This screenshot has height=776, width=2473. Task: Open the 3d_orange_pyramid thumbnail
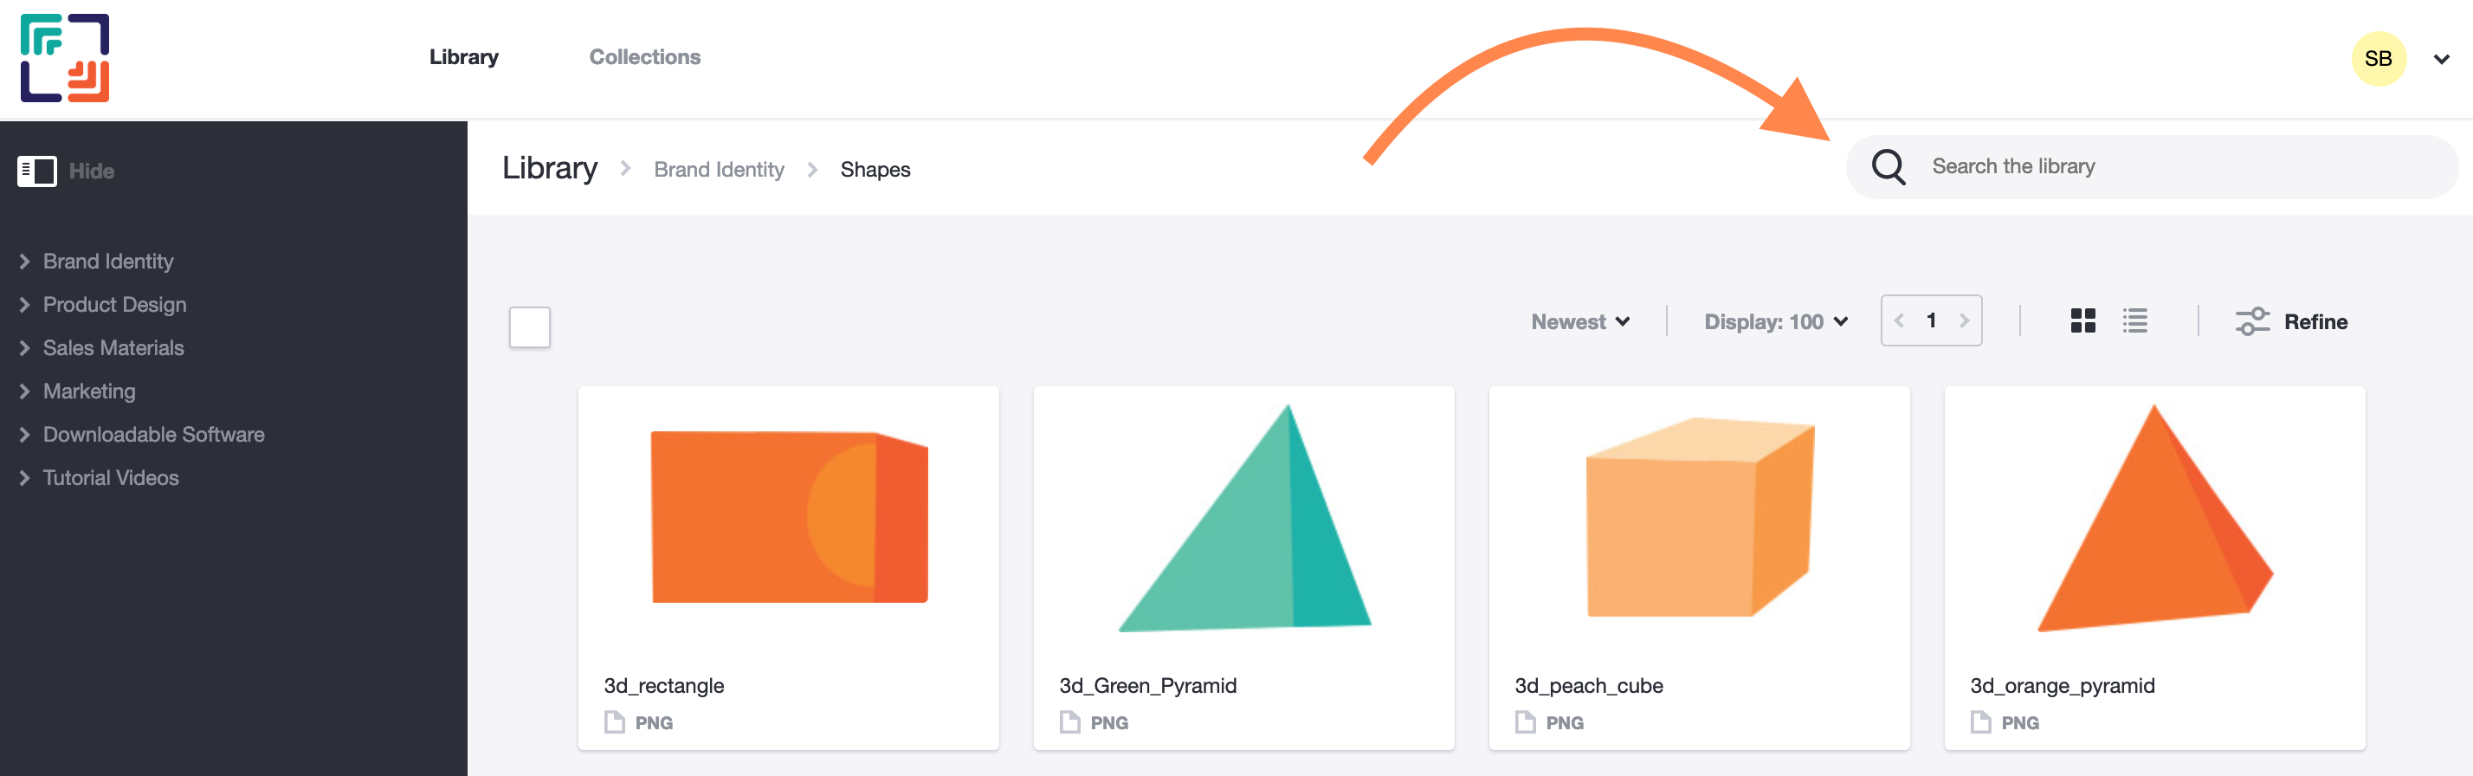coord(2154,518)
